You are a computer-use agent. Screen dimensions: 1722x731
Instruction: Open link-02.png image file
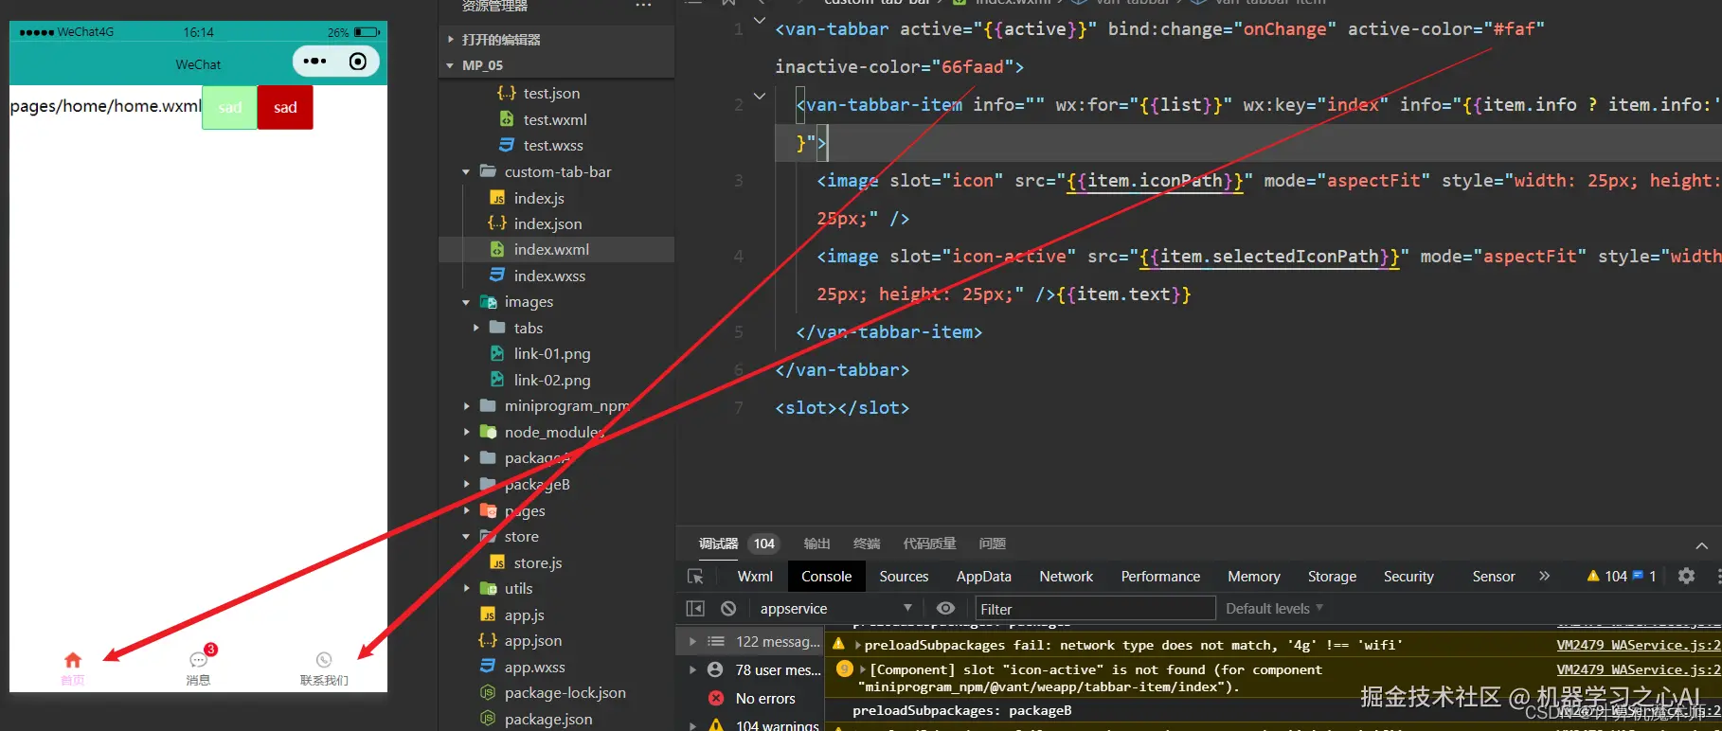(551, 380)
